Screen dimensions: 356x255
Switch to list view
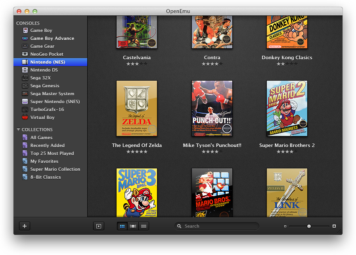(144, 226)
